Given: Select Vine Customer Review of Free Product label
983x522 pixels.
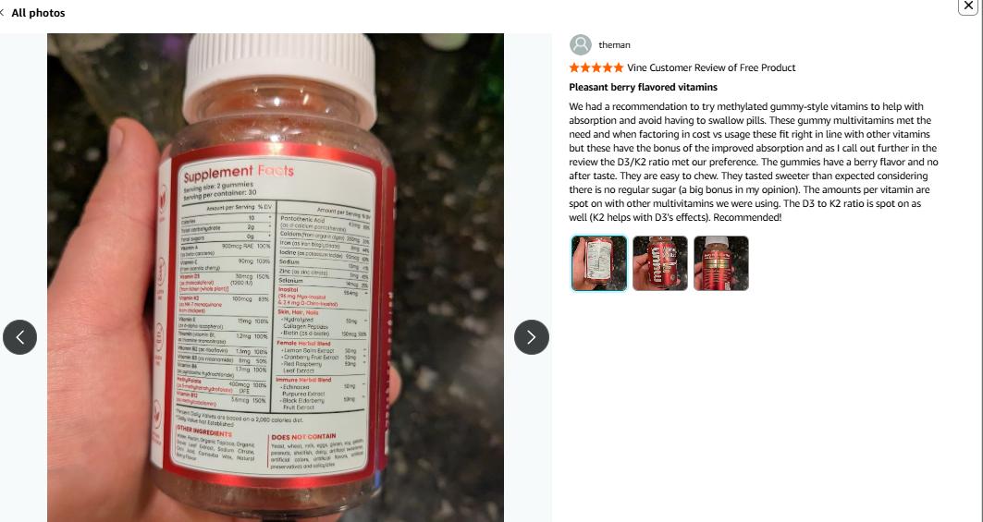Looking at the screenshot, I should 711,67.
